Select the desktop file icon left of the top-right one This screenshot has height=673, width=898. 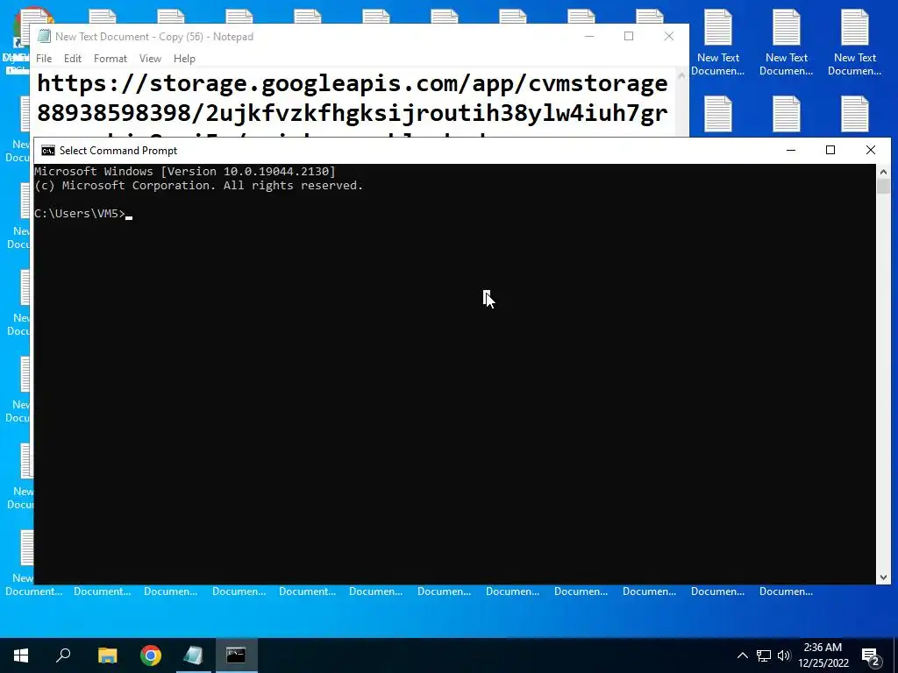pos(787,43)
